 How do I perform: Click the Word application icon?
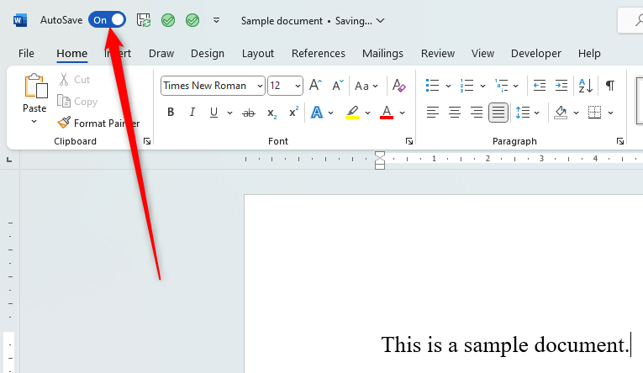(x=19, y=20)
